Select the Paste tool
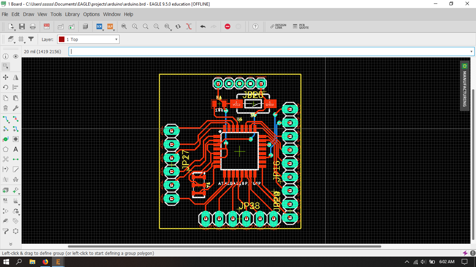 pos(16,98)
